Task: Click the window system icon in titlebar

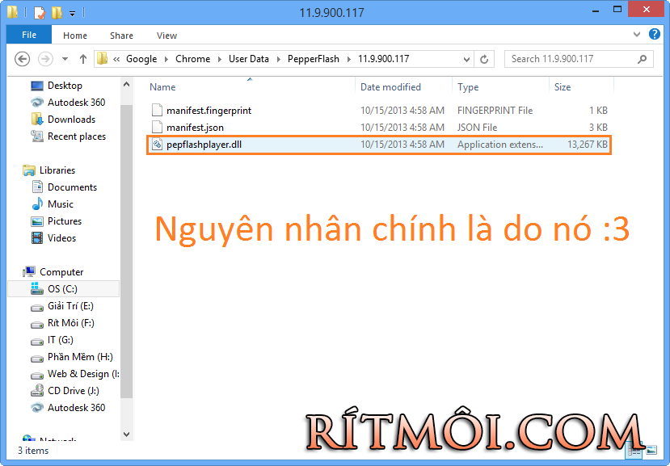Action: pos(13,12)
